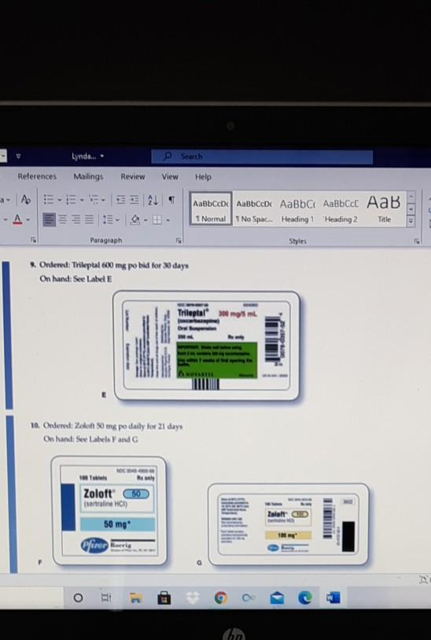Image resolution: width=431 pixels, height=640 pixels.
Task: Click the Search box in title bar
Action: pos(262,157)
